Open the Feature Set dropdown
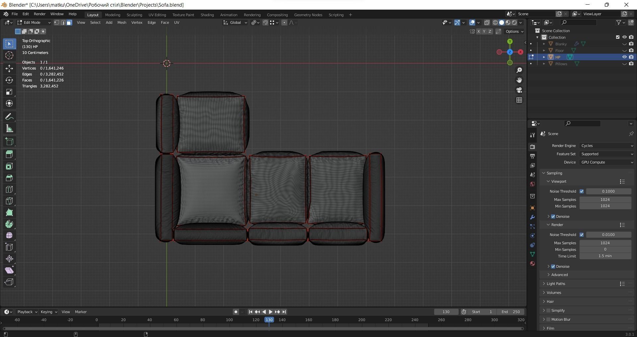 point(607,154)
